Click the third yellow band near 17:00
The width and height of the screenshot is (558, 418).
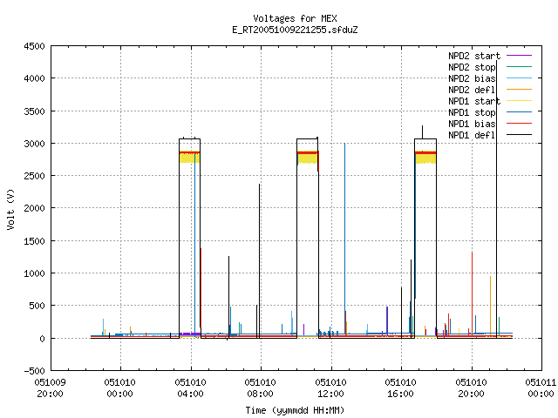tap(425, 158)
